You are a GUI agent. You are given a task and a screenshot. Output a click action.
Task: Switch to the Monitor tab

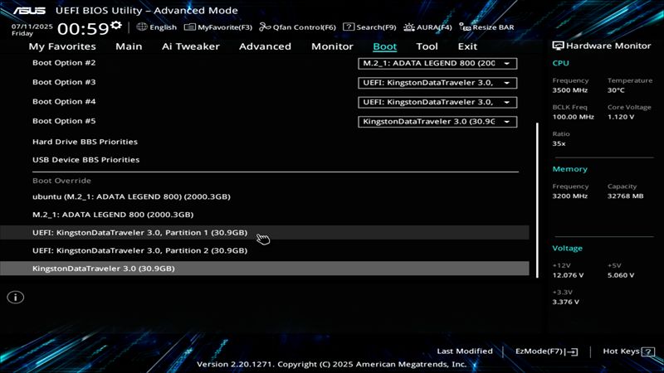tap(332, 46)
